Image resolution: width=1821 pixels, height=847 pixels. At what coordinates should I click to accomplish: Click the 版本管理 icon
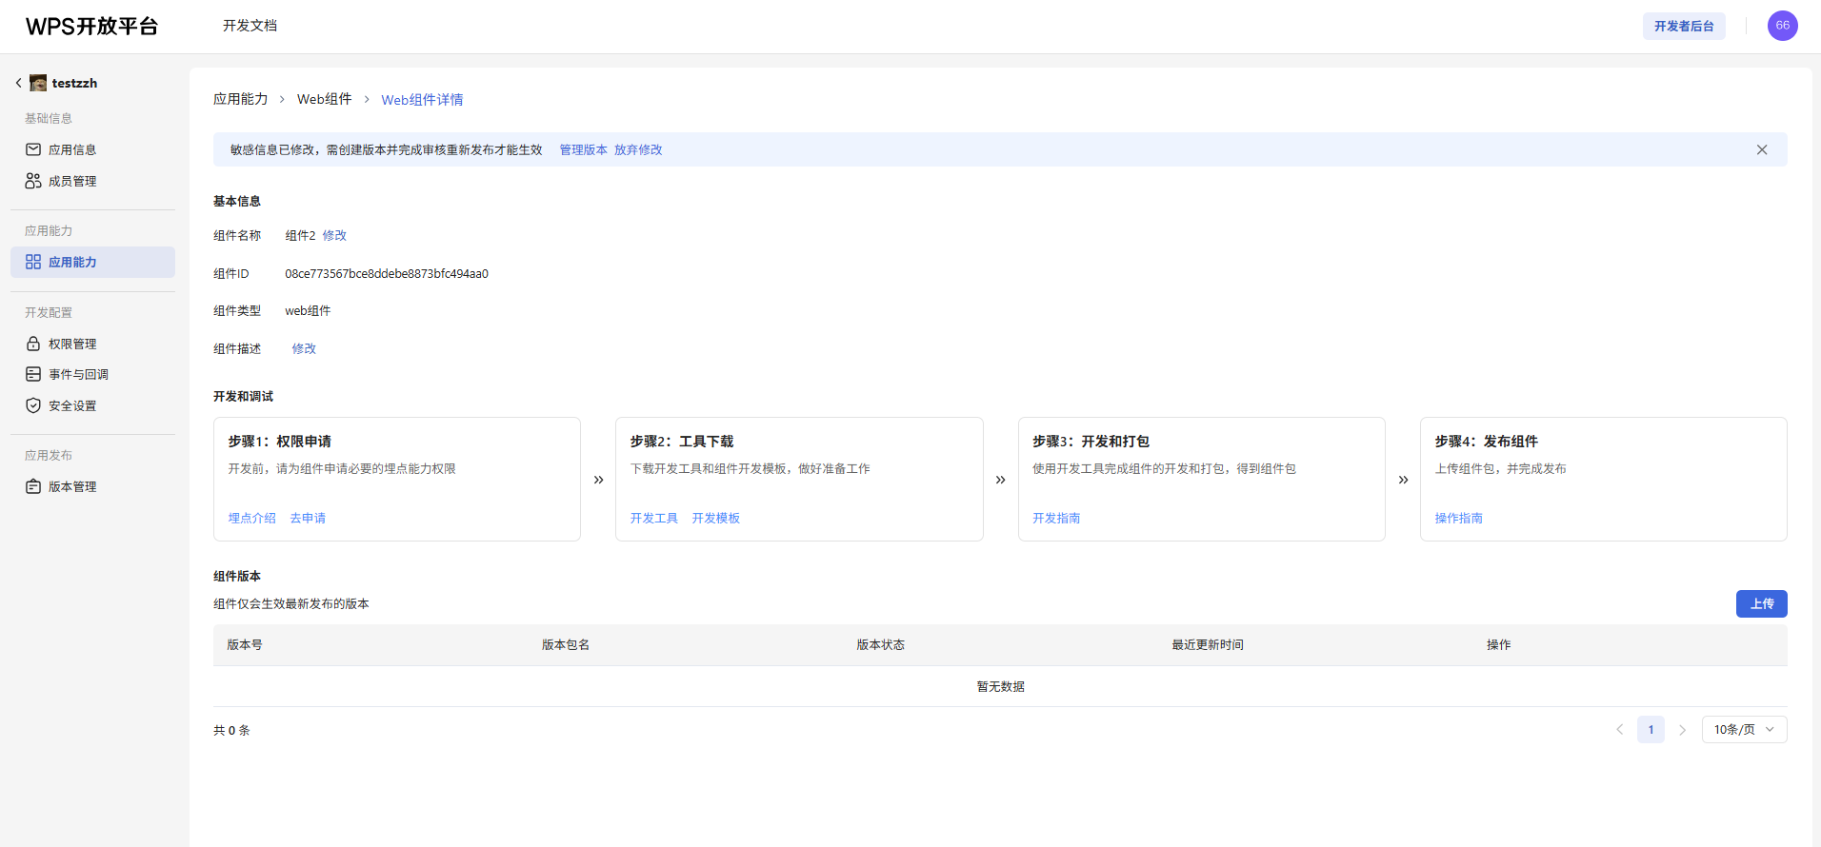pos(33,486)
